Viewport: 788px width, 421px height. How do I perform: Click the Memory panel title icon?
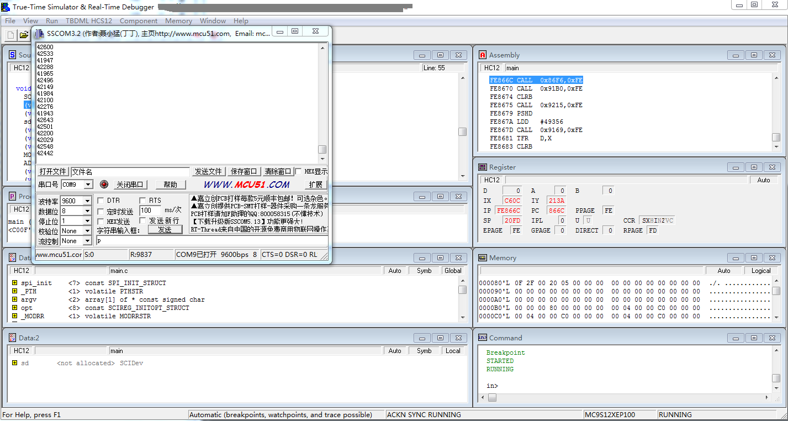tap(483, 257)
